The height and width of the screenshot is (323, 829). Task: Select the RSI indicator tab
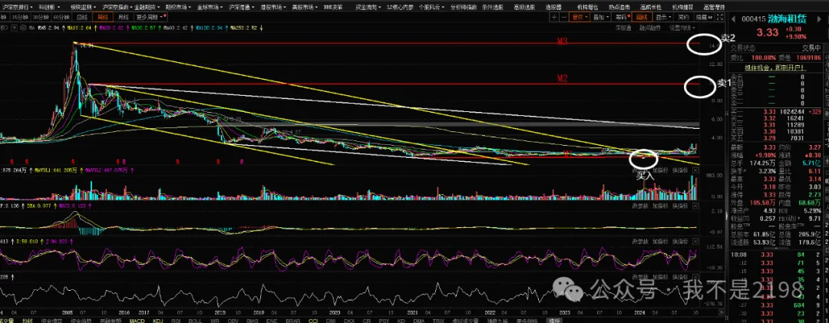pos(177,321)
